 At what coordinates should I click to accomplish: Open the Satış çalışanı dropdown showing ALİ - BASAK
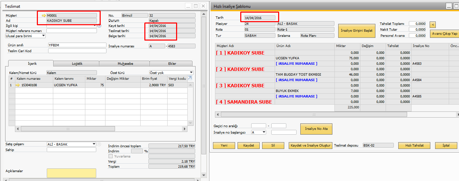[x=94, y=144]
